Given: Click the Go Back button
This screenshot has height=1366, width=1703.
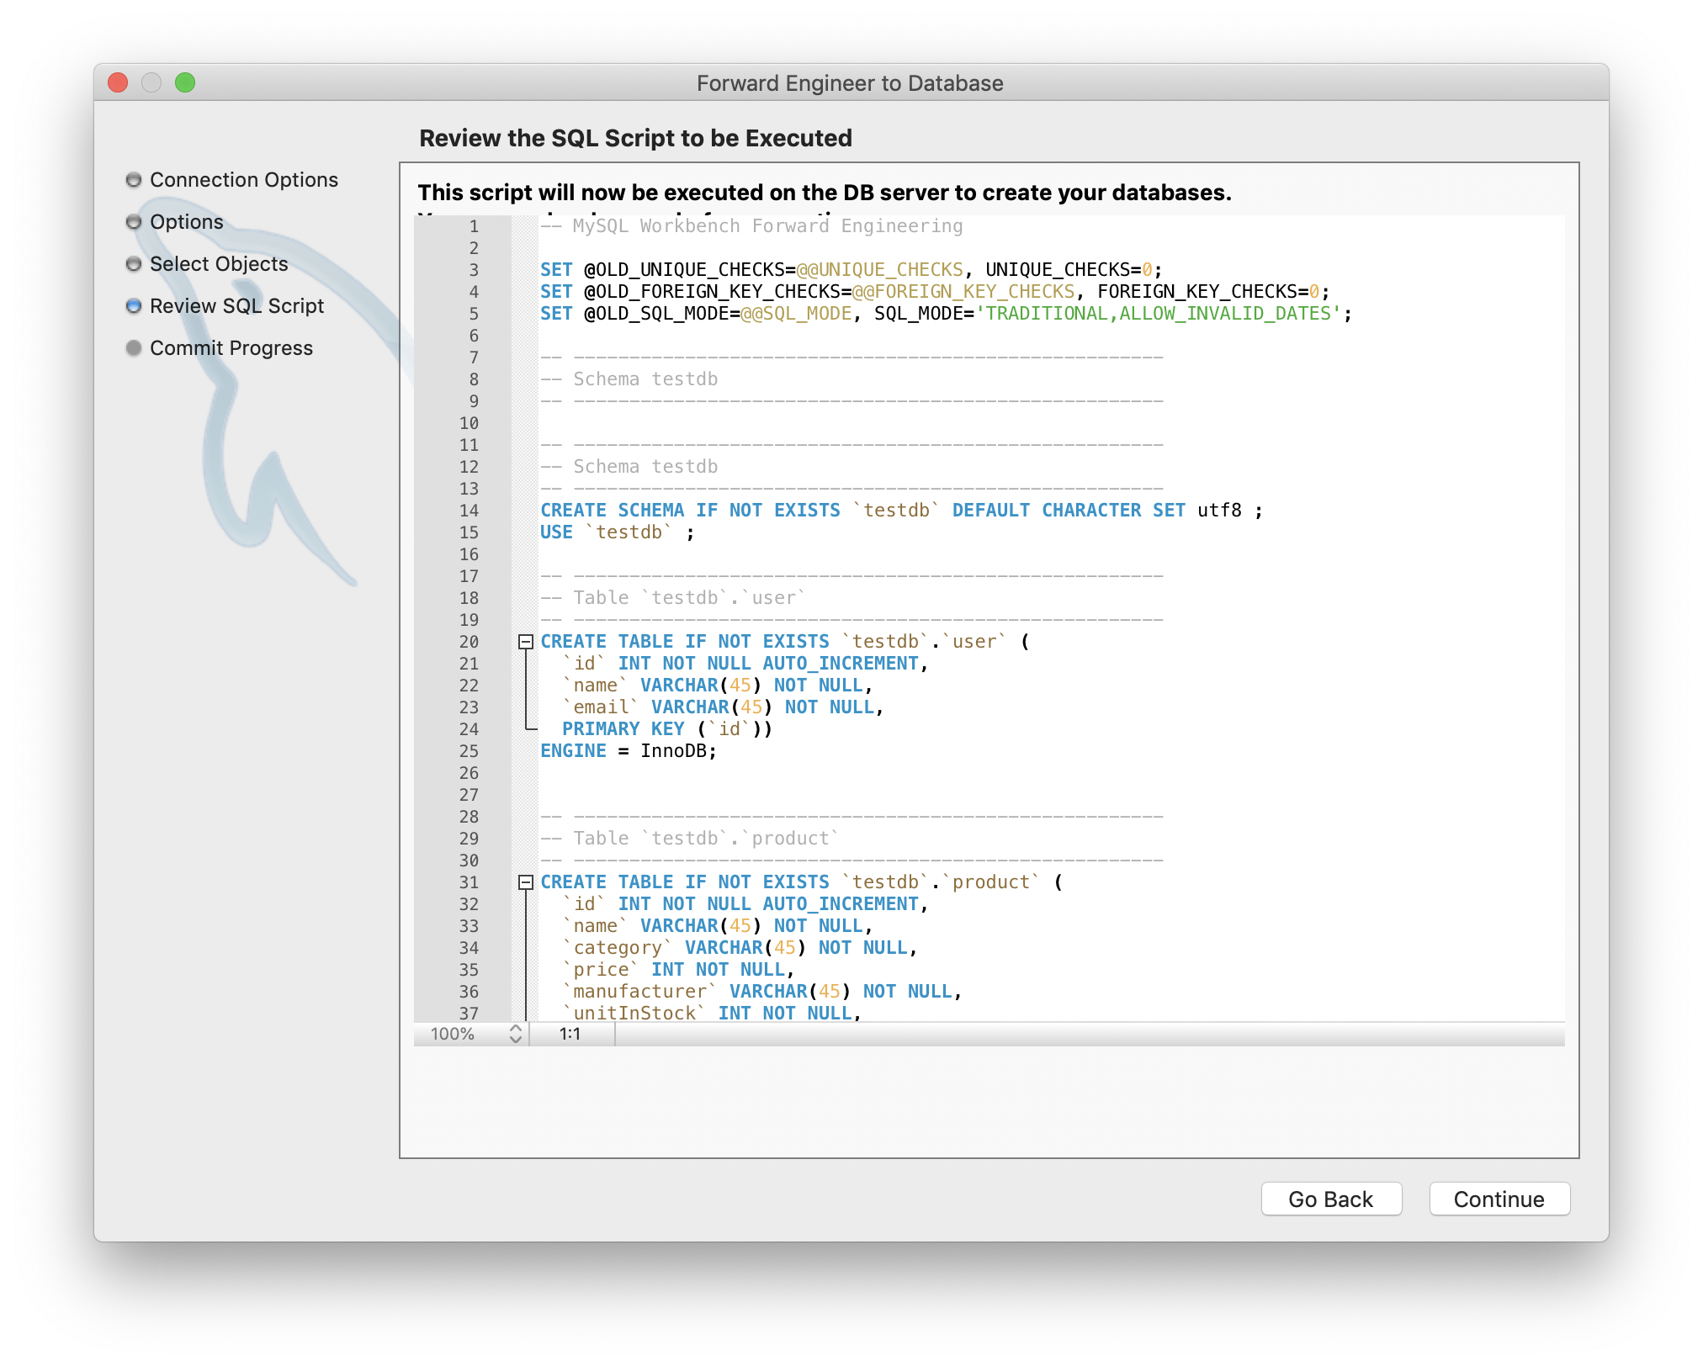Looking at the screenshot, I should click(x=1330, y=1199).
